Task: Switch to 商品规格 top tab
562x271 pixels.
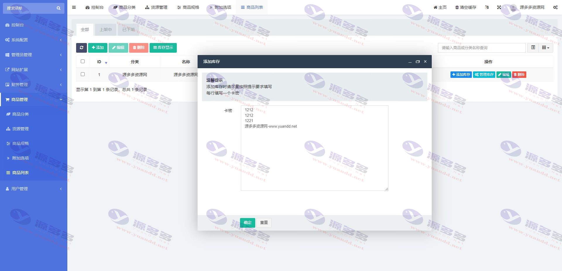Action: click(x=188, y=7)
